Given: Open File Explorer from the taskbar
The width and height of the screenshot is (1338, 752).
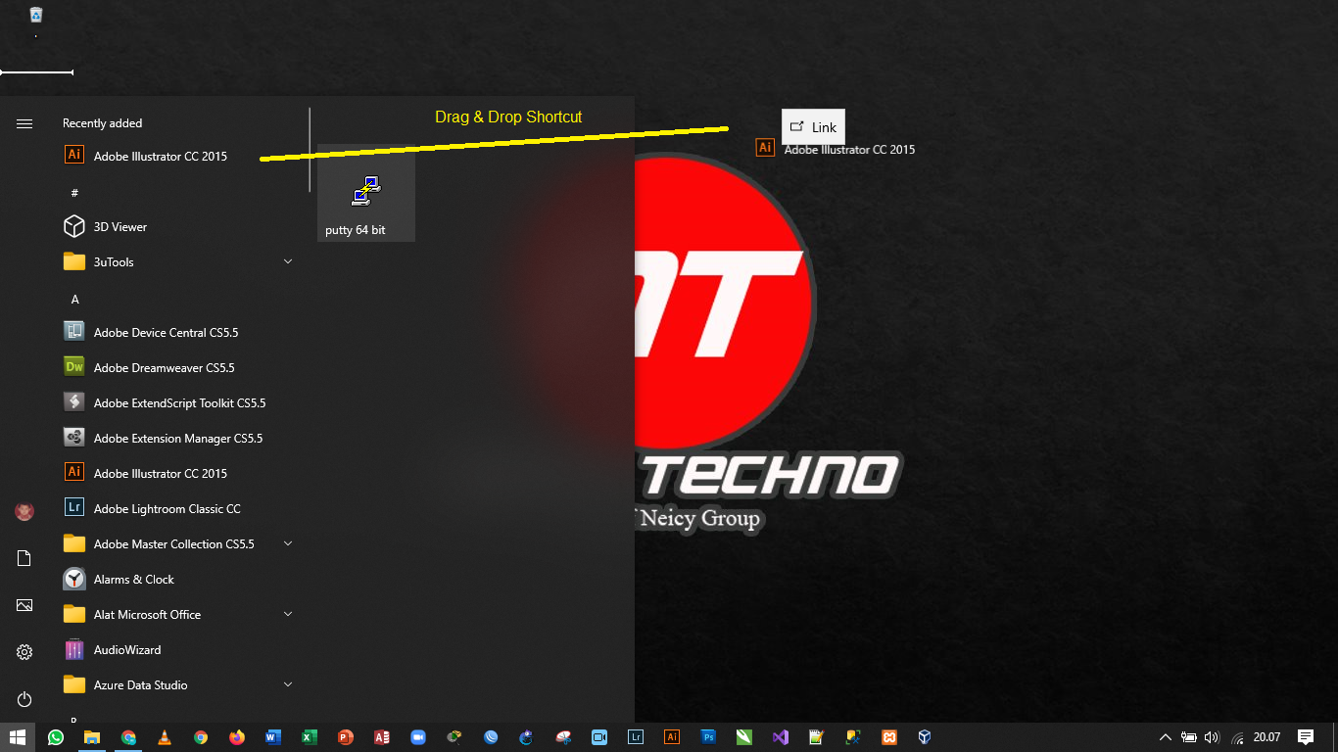Looking at the screenshot, I should pos(91,737).
